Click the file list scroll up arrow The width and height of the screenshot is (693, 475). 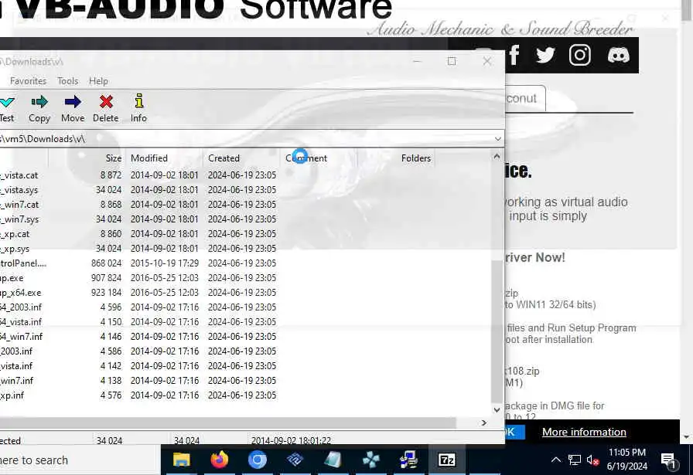tap(497, 157)
